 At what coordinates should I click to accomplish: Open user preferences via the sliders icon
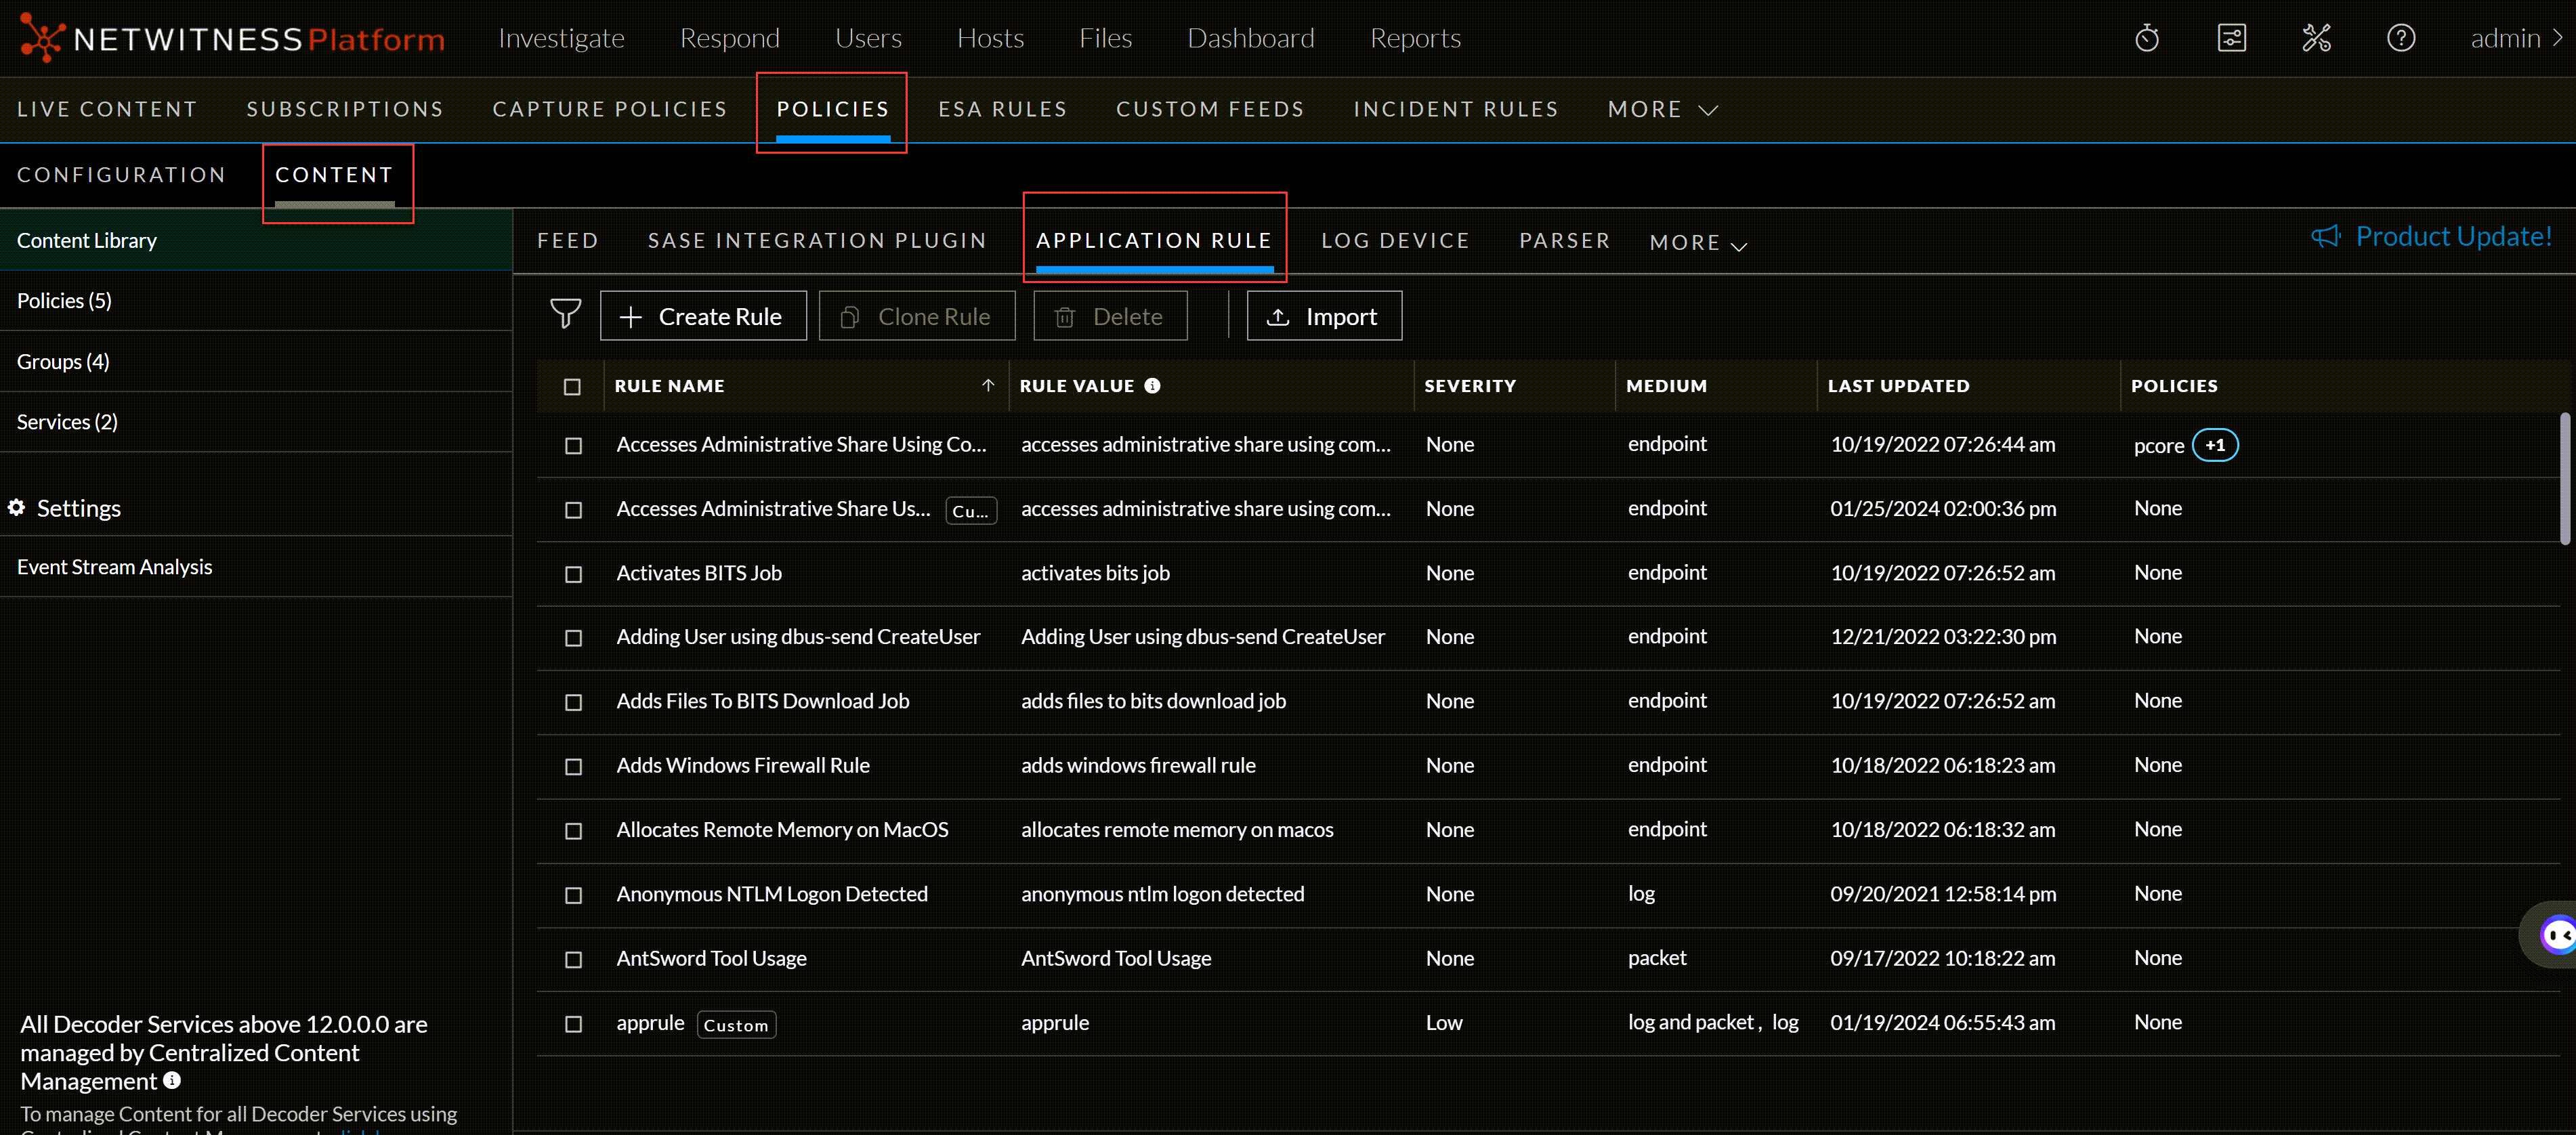[x=2231, y=37]
